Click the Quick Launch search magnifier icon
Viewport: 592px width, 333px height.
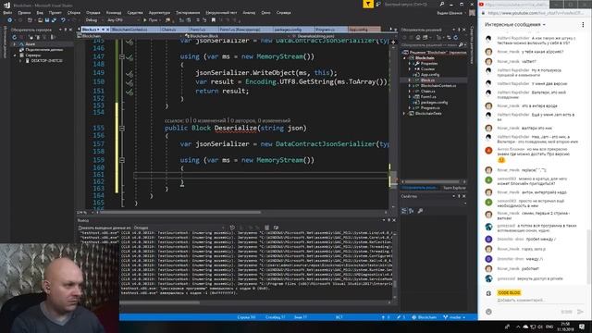(442, 4)
